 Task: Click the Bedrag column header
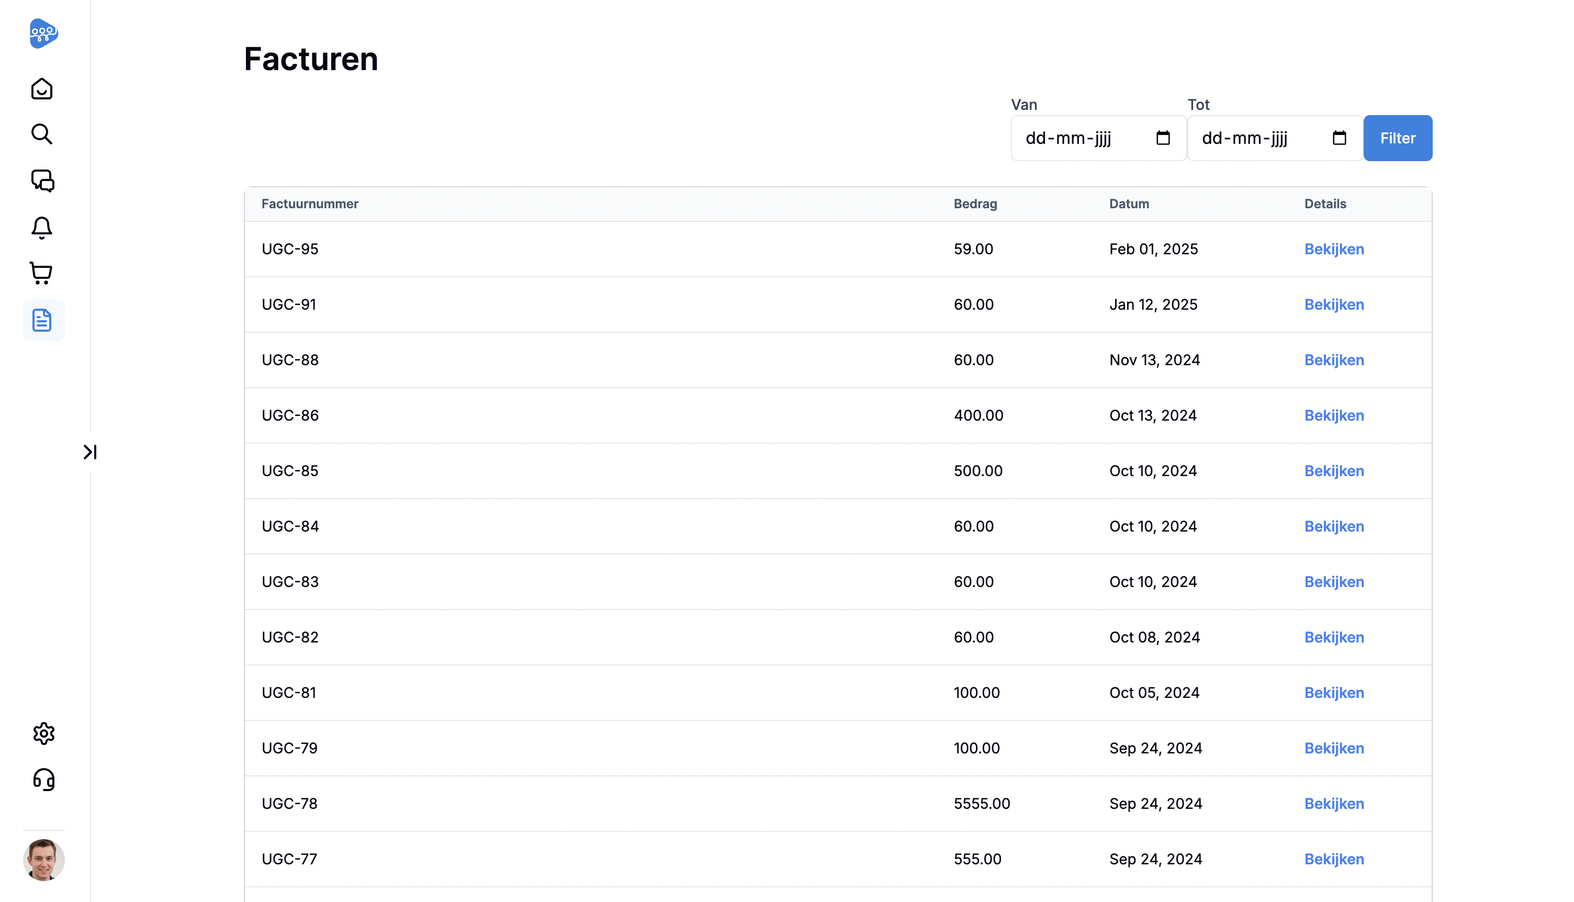[x=975, y=204]
